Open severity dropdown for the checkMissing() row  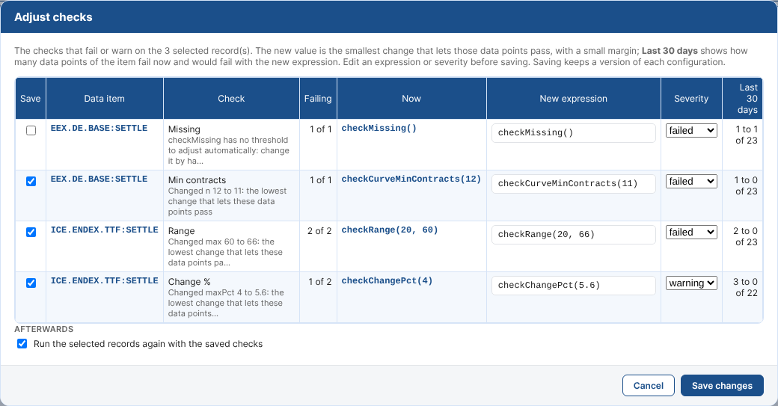pos(691,130)
